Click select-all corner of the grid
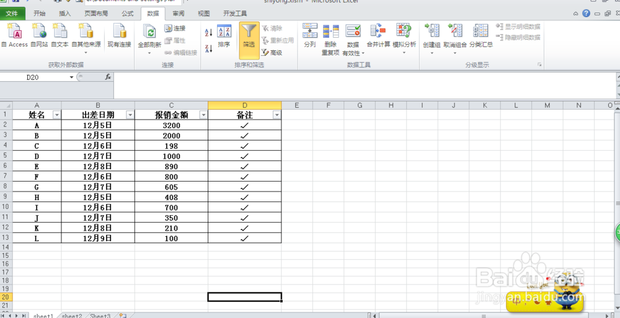The height and width of the screenshot is (318, 620). pyautogui.click(x=6, y=105)
